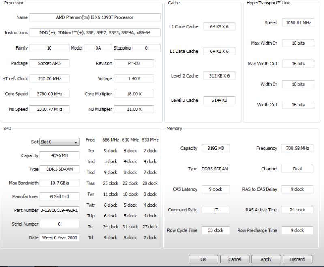
Task: Click the Max Width In value field
Action: (298, 43)
